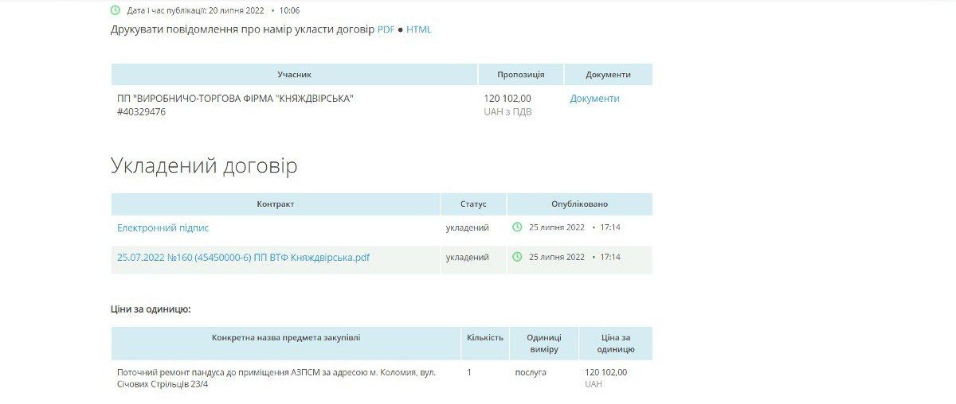The height and width of the screenshot is (404, 956).
Task: Click the Пропозиція column header
Action: click(520, 75)
